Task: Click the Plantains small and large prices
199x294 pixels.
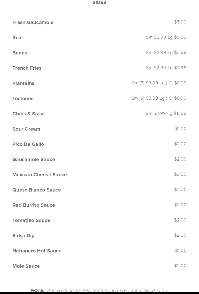Action: coord(159,83)
